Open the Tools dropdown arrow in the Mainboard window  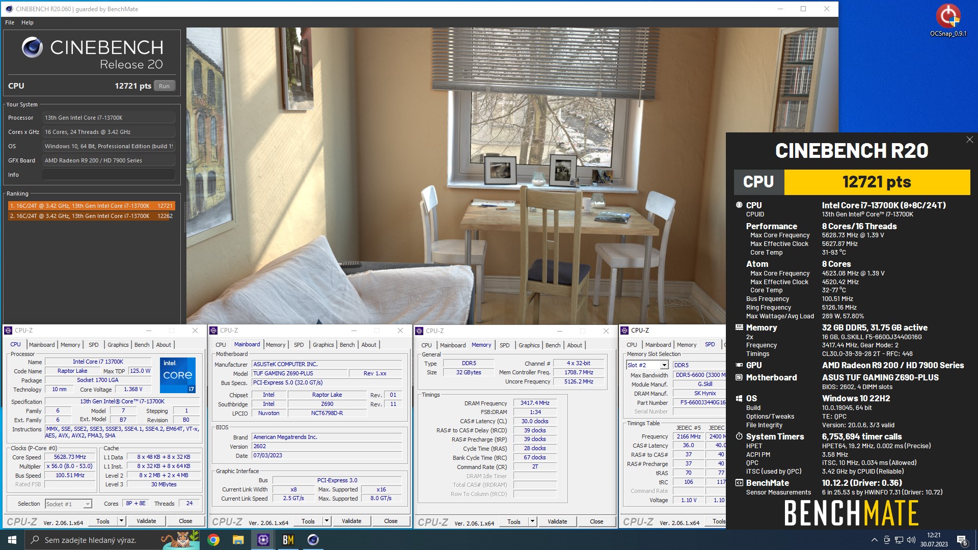(327, 521)
